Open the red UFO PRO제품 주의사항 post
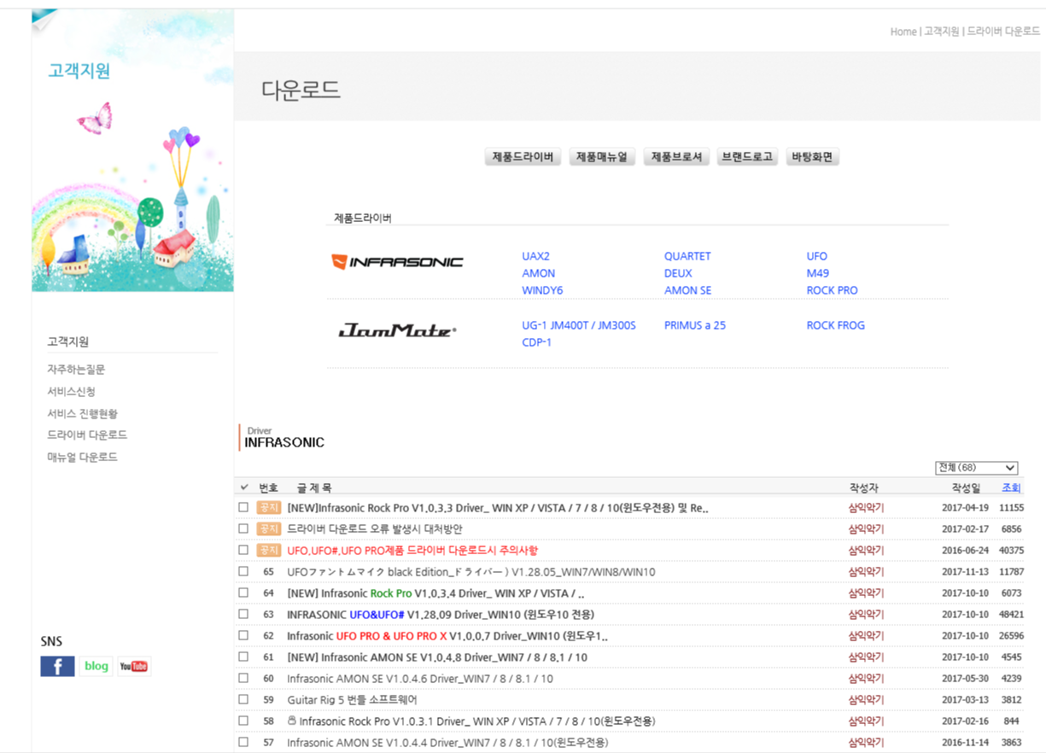Viewport: 1046px width, 753px height. (x=412, y=551)
